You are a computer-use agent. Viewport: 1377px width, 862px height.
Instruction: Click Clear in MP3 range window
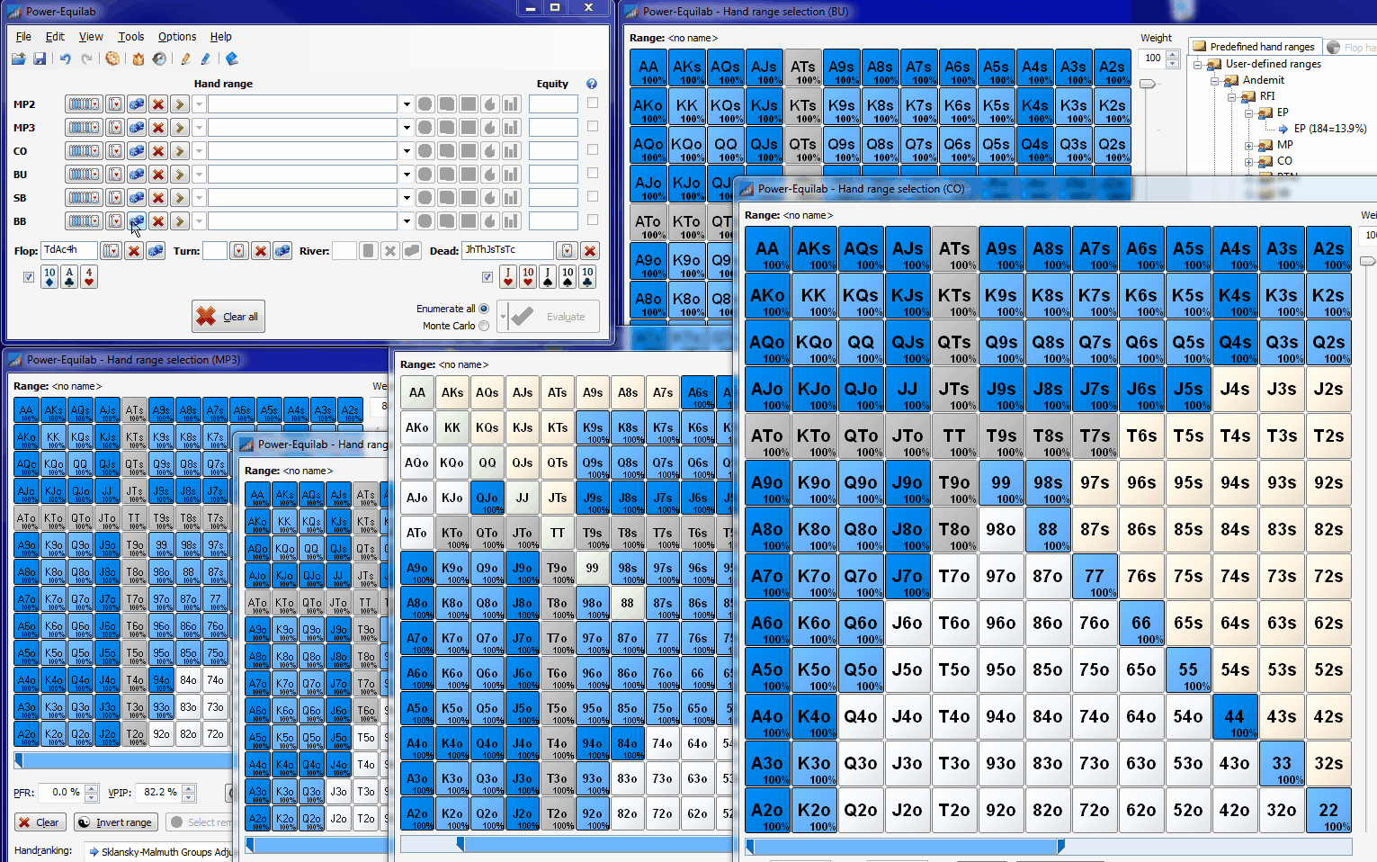(39, 822)
